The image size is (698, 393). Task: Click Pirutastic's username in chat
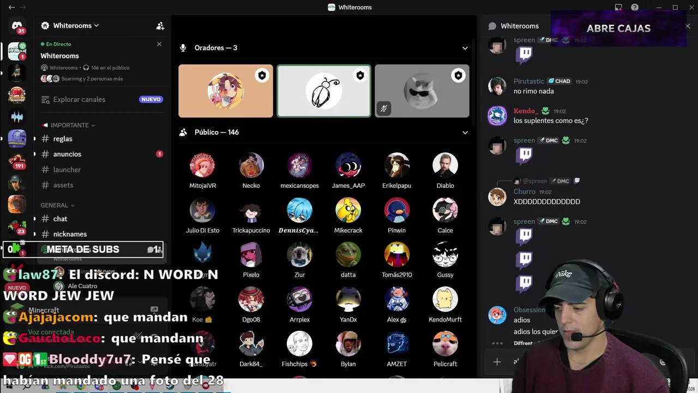pos(529,81)
